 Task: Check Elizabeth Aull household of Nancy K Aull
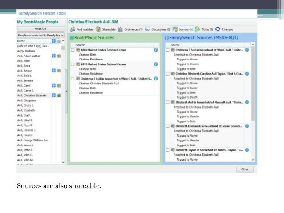[x=167, y=102]
